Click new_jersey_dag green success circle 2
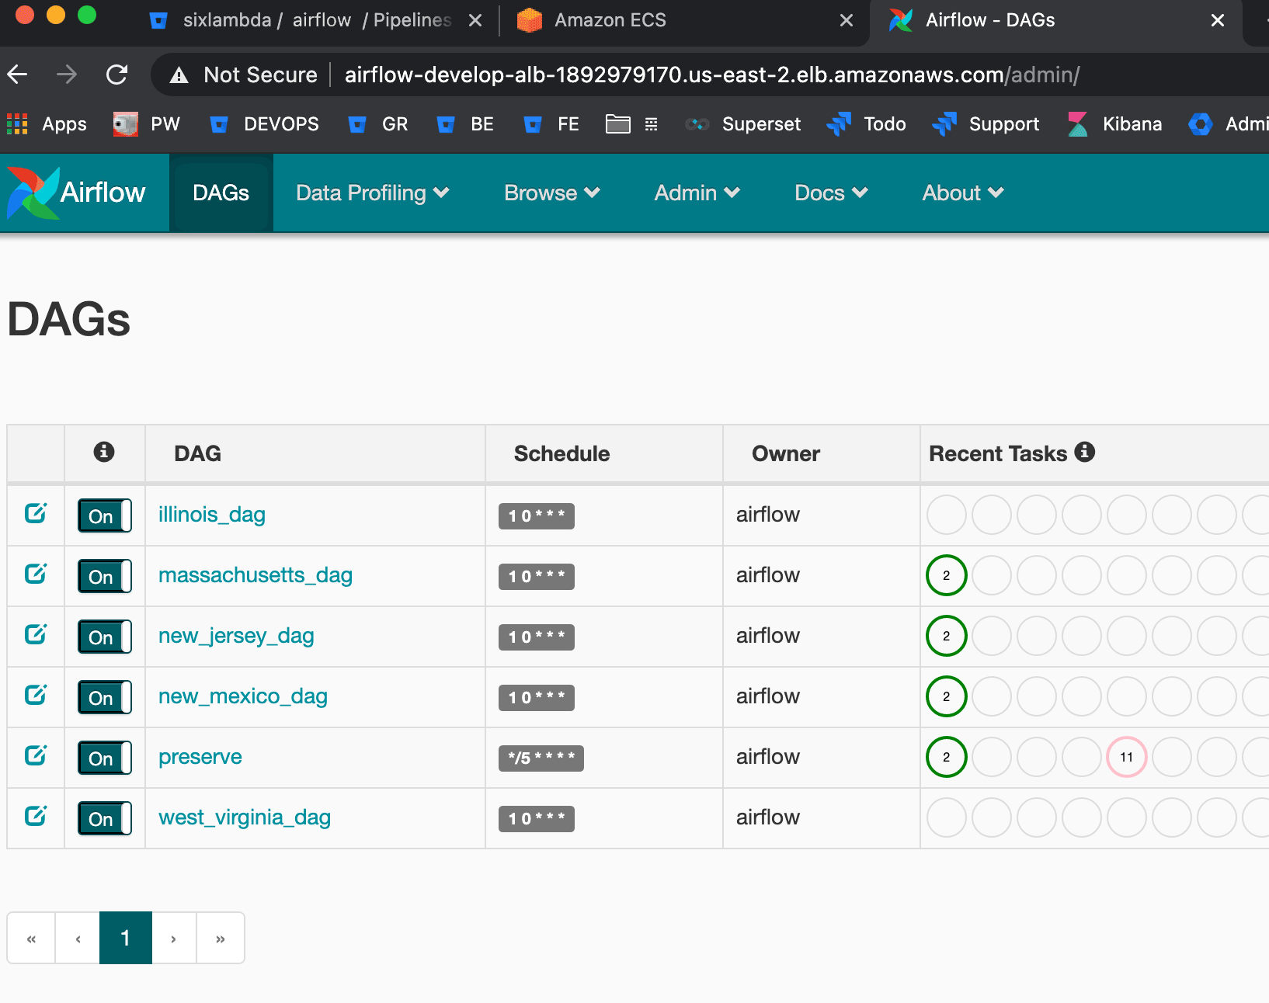1269x1003 pixels. tap(947, 636)
